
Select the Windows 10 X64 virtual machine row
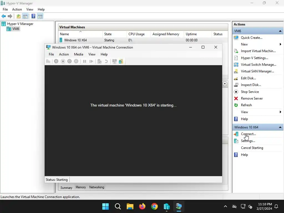click(x=143, y=40)
